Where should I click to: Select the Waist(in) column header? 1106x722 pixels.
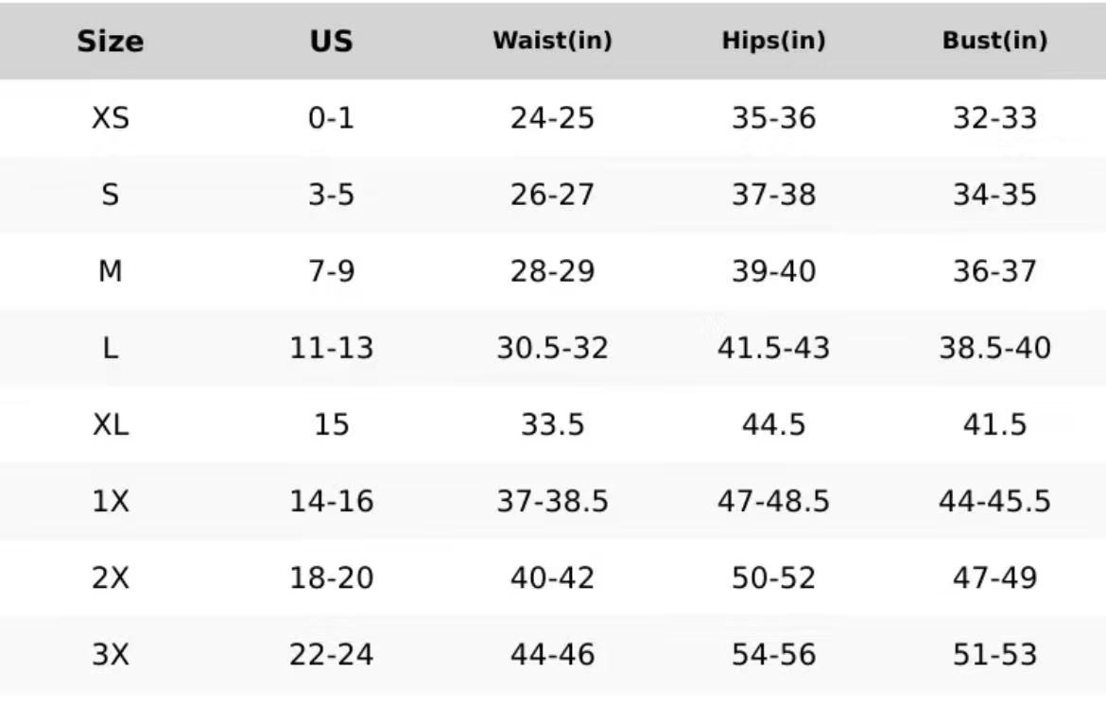[552, 42]
